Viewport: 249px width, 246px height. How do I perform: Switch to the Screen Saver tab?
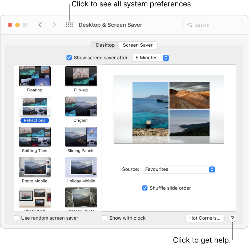(138, 45)
